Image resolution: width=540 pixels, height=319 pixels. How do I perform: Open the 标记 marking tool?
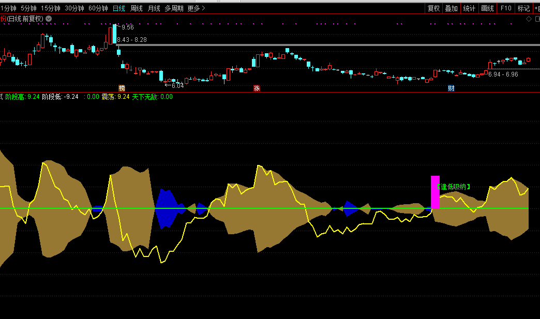[x=523, y=8]
